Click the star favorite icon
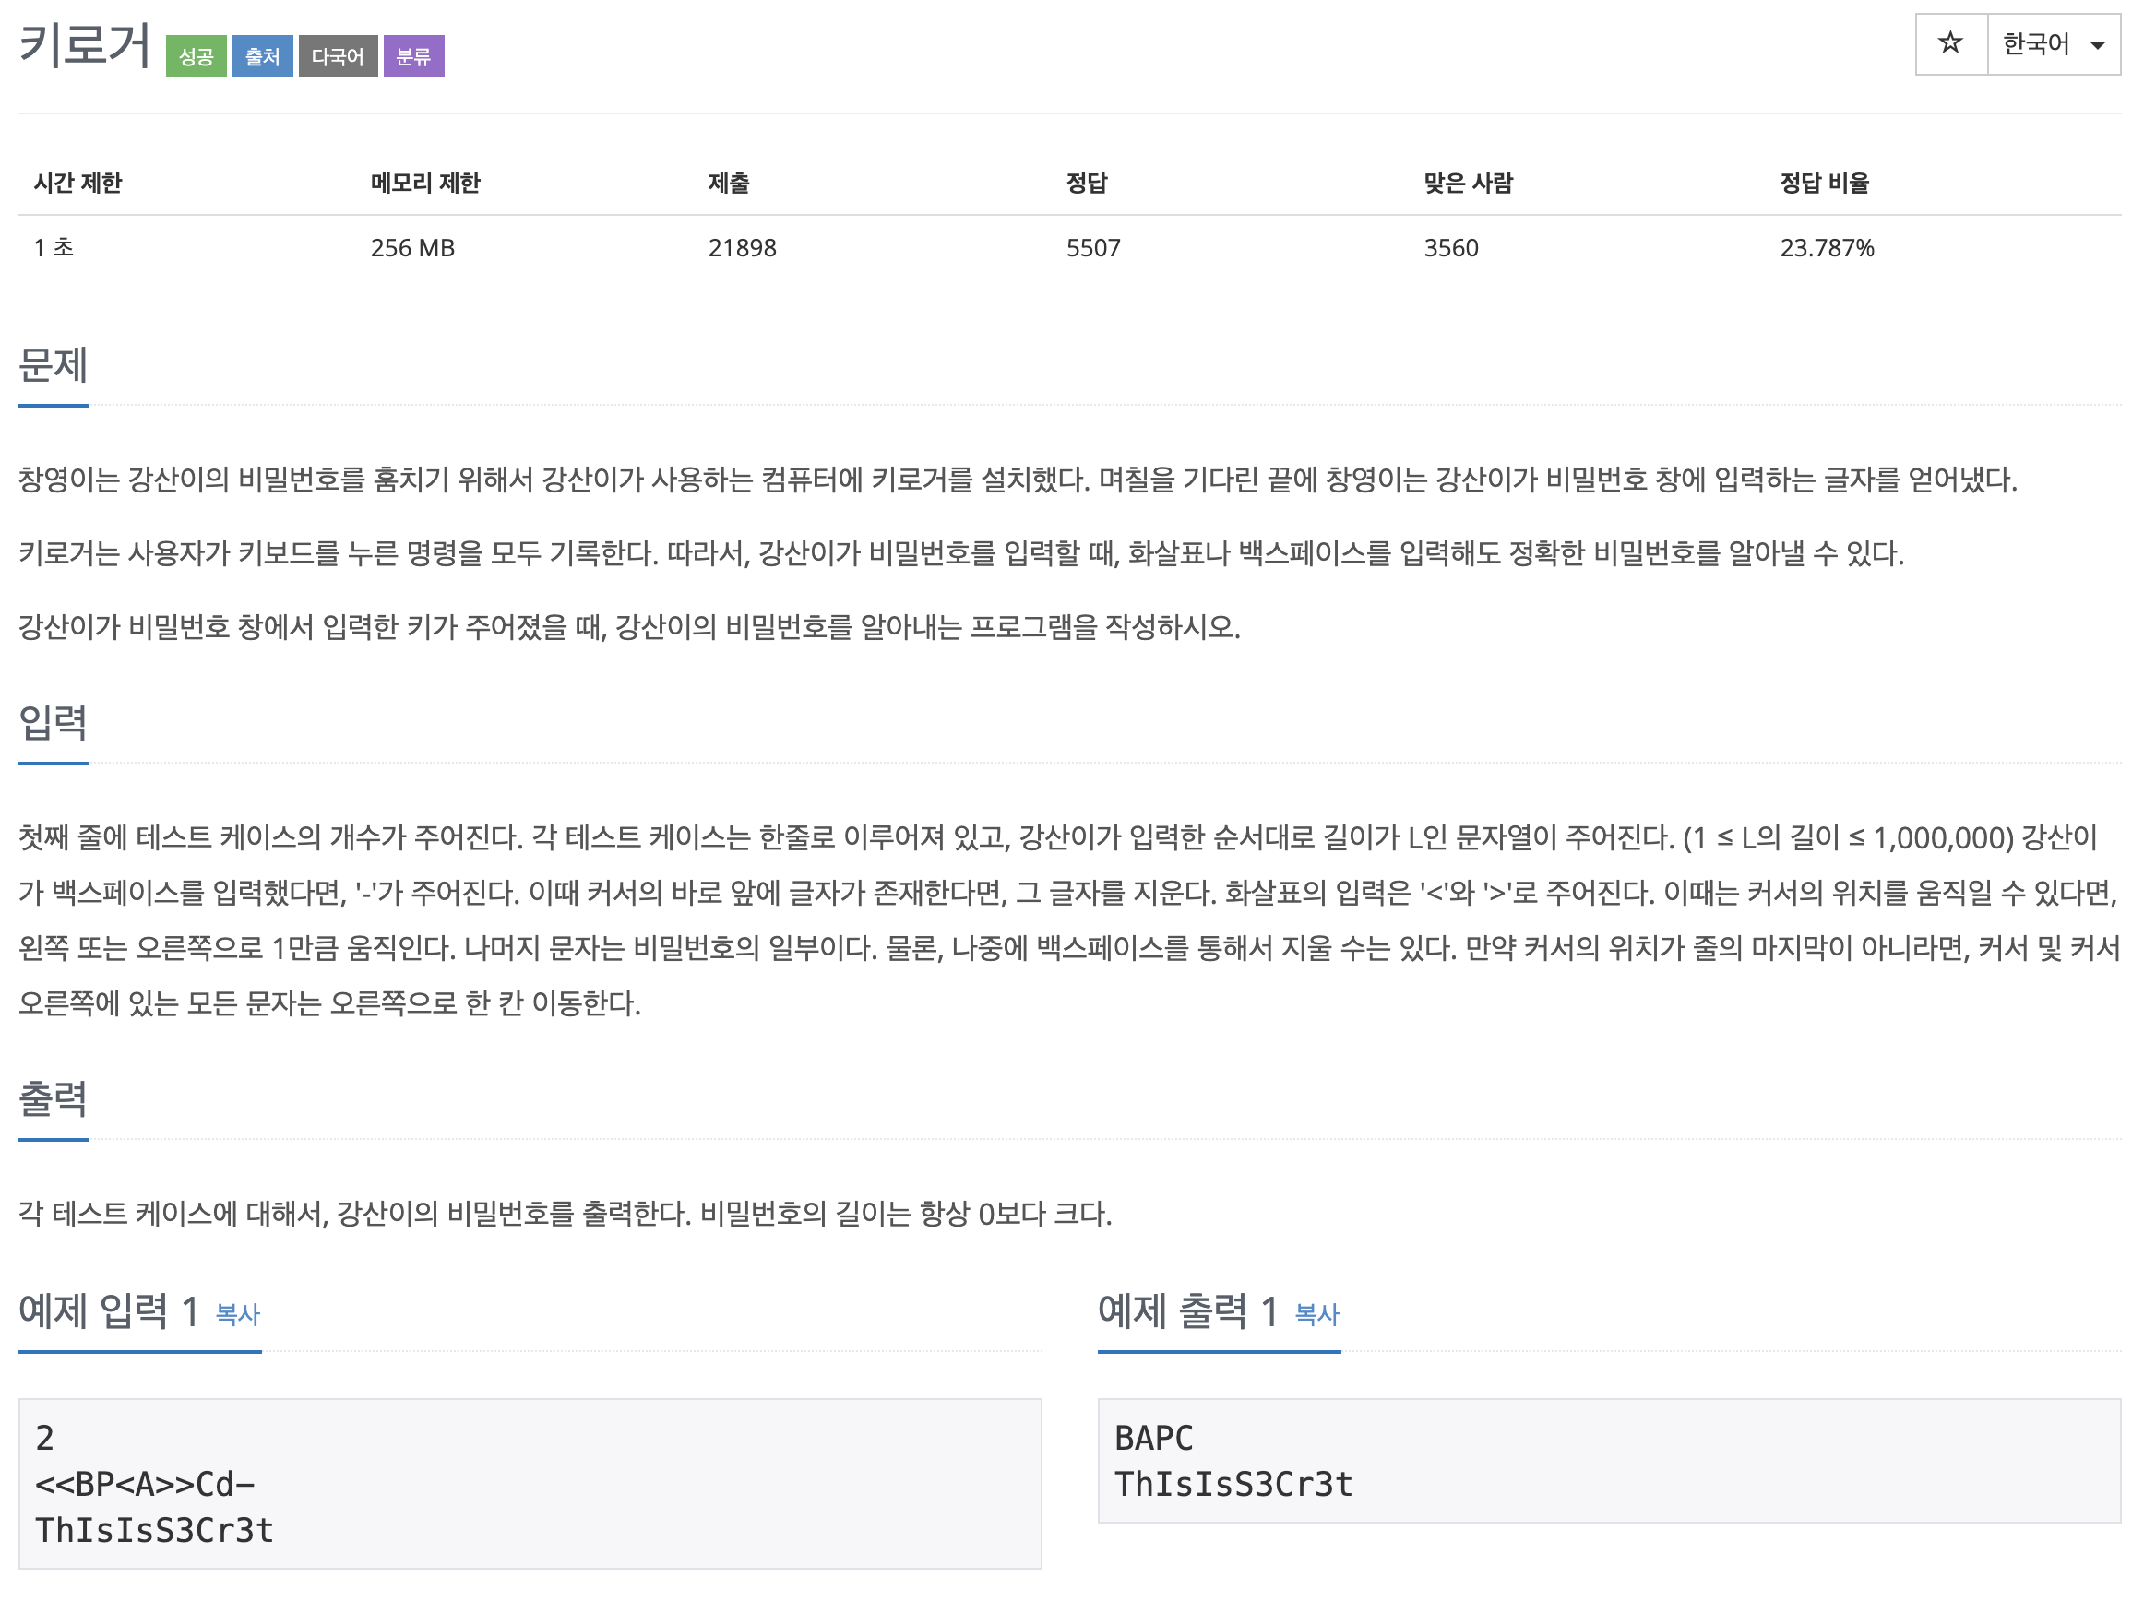The width and height of the screenshot is (2144, 1601). click(x=1949, y=43)
